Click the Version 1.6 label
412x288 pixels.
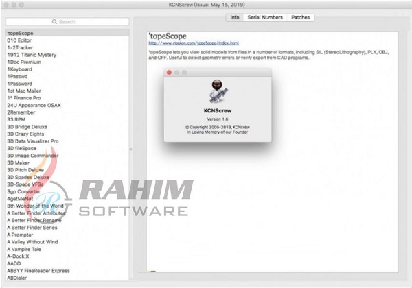pyautogui.click(x=218, y=119)
